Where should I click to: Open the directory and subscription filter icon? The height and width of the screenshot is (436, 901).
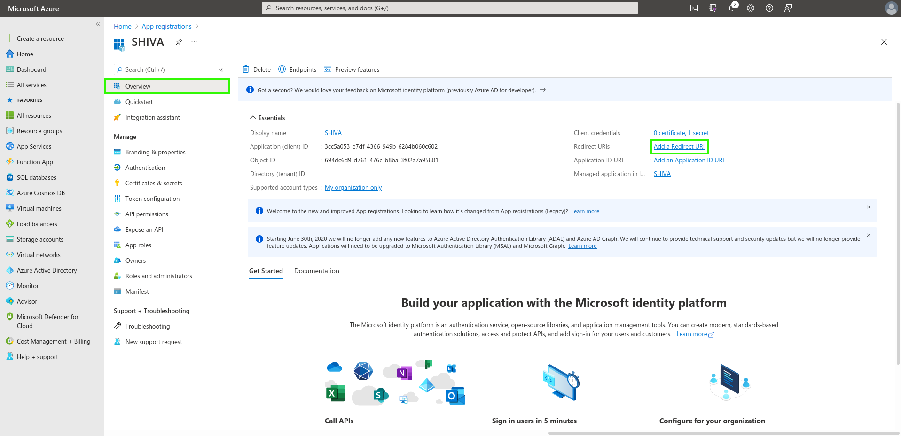tap(713, 8)
